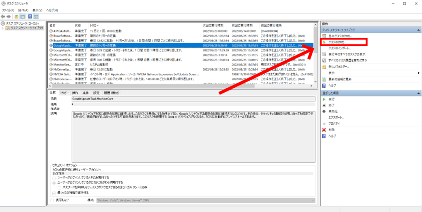Click the 基本タスクの作成 wizard icon
Screen dimensions: 422x212
pyautogui.click(x=324, y=36)
